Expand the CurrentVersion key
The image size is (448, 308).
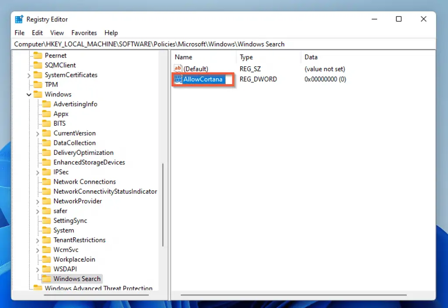(x=38, y=133)
